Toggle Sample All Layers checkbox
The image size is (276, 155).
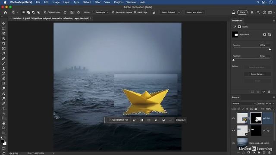click(113, 12)
